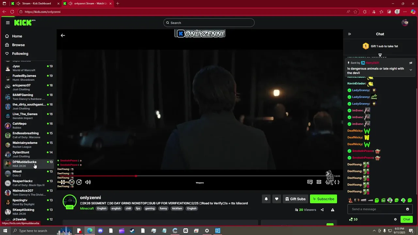This screenshot has height=235, width=418.
Task: Open the Mieeli Dota 2 channel
Action: 29,173
